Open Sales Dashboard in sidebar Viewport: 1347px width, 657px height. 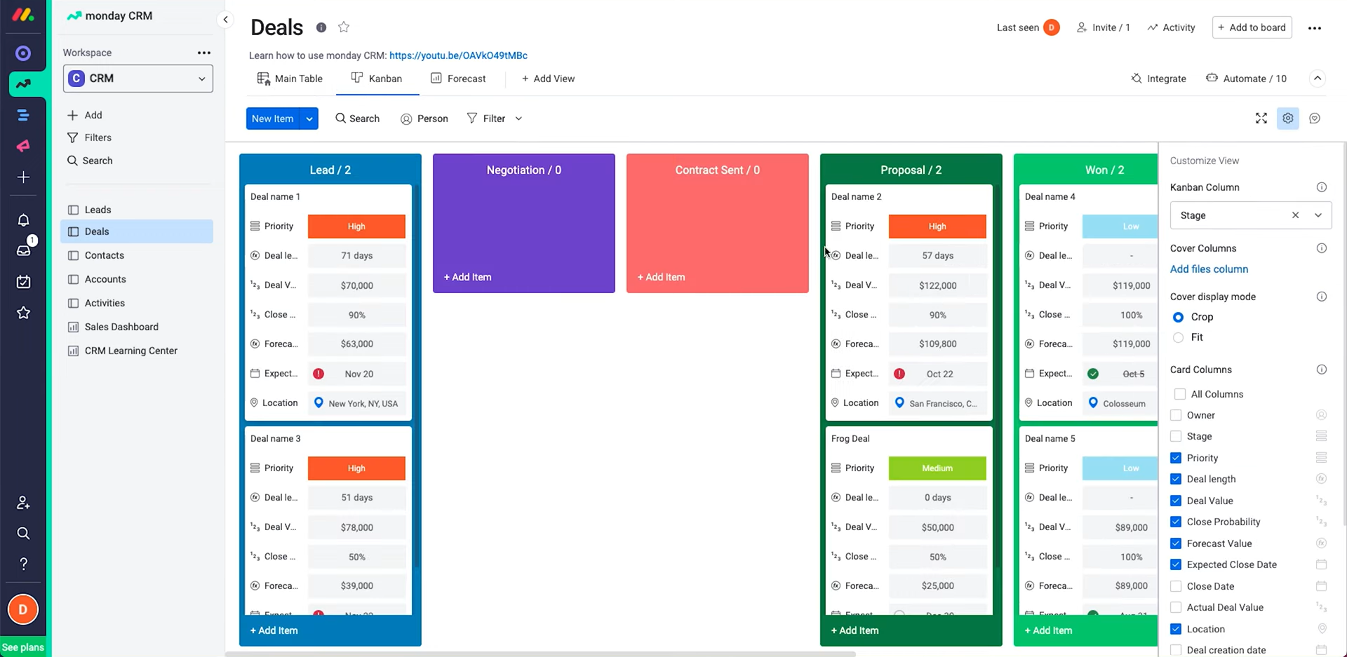tap(138, 327)
